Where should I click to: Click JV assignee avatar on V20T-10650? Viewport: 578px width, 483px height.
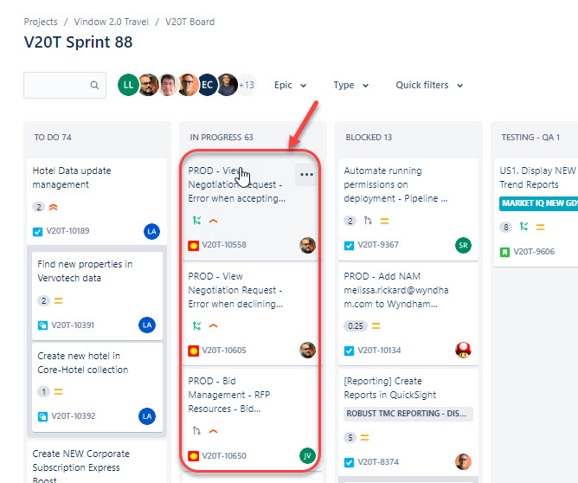(x=307, y=456)
